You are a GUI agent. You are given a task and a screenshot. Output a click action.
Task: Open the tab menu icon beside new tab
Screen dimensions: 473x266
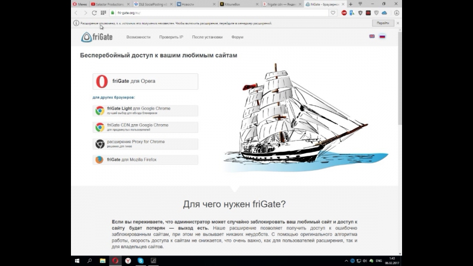pos(360,4)
